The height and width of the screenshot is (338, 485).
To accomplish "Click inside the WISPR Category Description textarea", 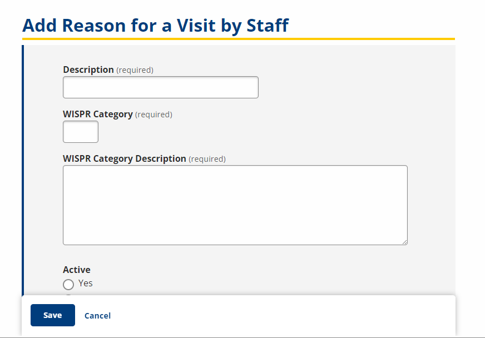I will (235, 205).
